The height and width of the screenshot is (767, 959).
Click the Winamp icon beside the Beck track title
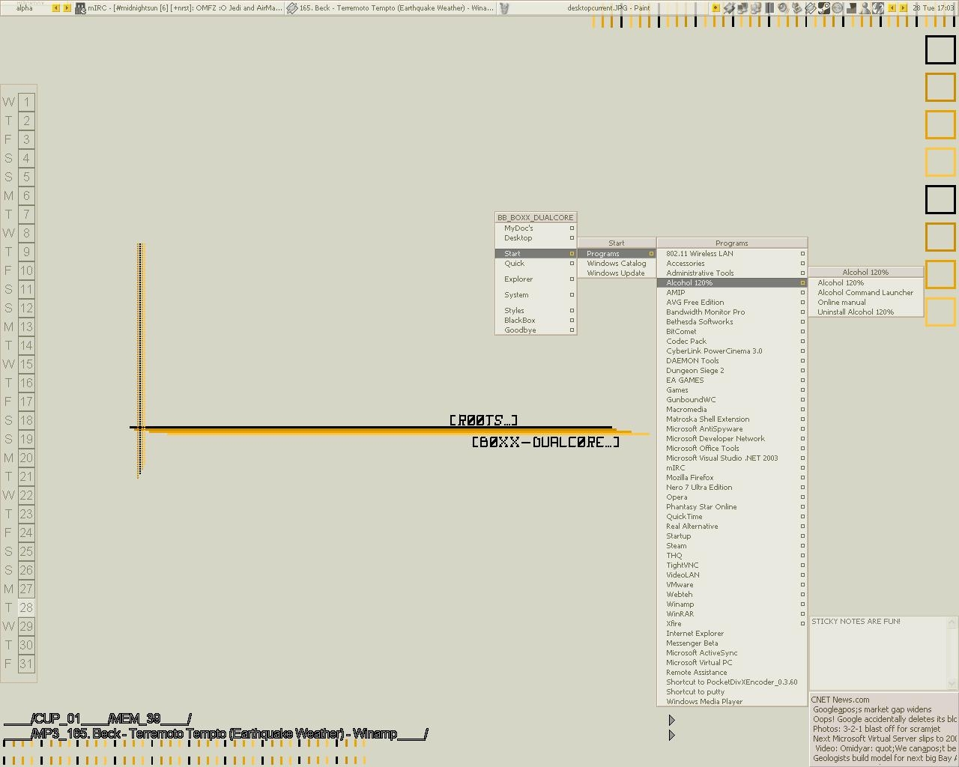[292, 8]
